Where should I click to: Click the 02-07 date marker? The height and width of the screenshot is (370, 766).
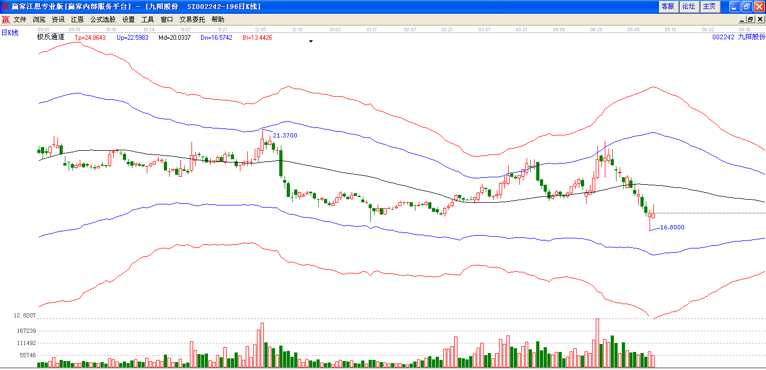coord(410,30)
